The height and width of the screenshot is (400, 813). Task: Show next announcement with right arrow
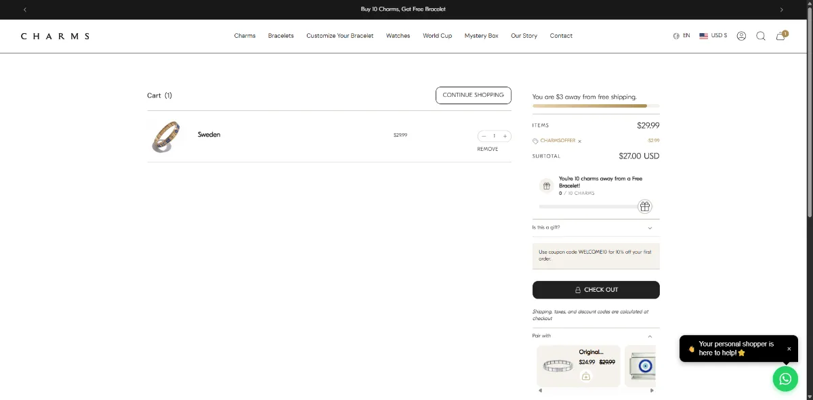(781, 9)
